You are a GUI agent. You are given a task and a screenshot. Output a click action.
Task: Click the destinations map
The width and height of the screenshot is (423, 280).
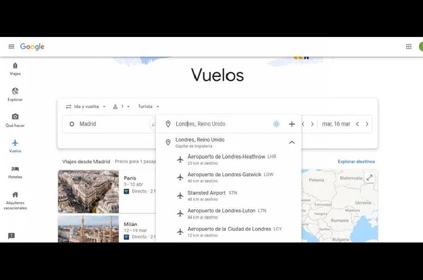click(x=339, y=206)
